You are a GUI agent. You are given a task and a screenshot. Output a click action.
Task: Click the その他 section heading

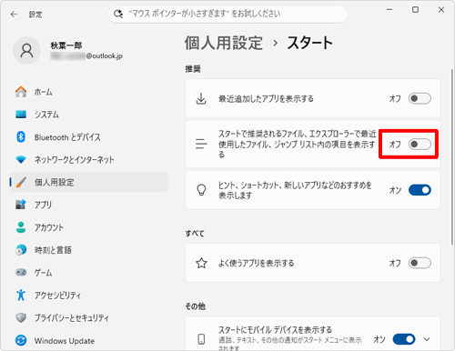point(196,306)
